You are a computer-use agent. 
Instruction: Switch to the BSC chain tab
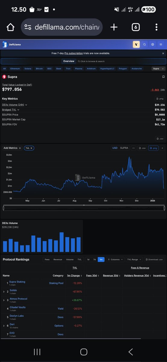pos(49,68)
